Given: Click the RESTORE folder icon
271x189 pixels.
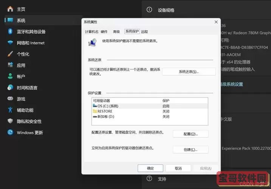Looking at the screenshot, I should point(95,111).
